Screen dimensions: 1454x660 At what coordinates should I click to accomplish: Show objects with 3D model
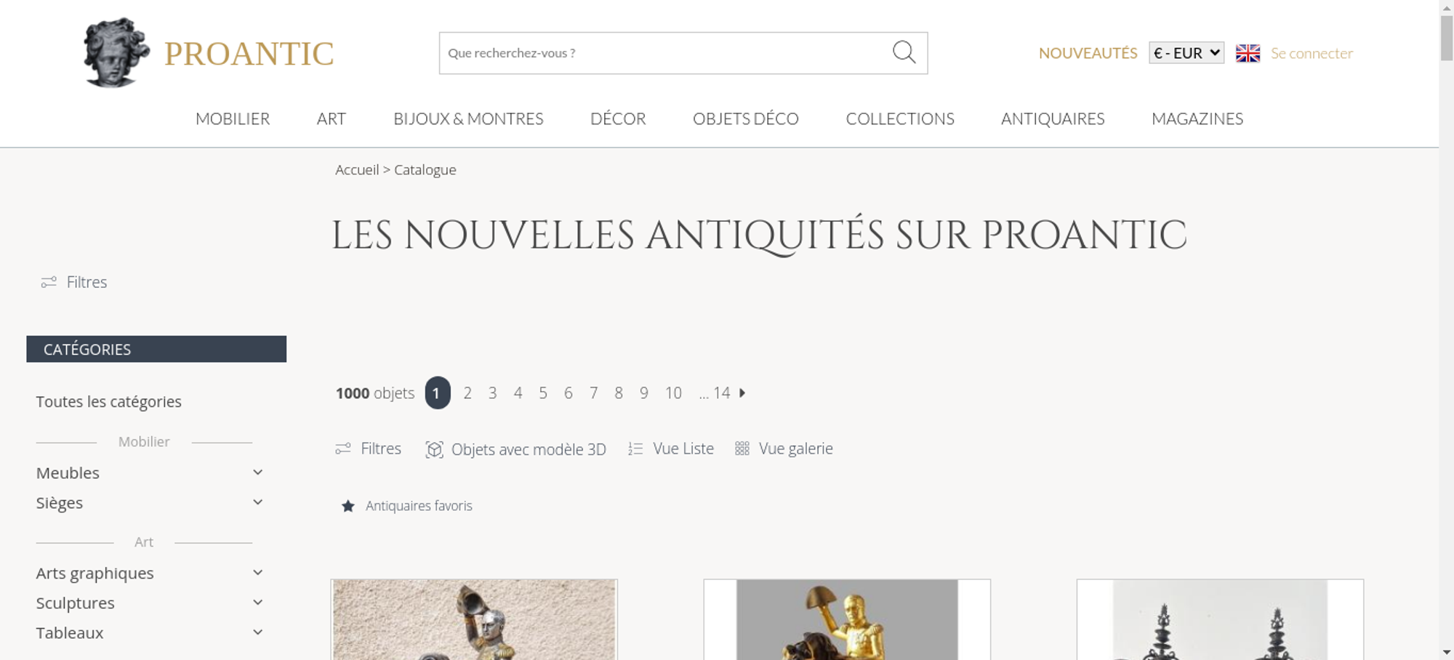pyautogui.click(x=515, y=449)
